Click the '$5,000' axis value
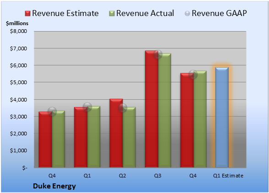This screenshot has width=269, height=193. coord(18,82)
